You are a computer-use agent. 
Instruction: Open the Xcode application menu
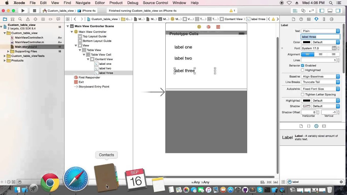coord(20,3)
